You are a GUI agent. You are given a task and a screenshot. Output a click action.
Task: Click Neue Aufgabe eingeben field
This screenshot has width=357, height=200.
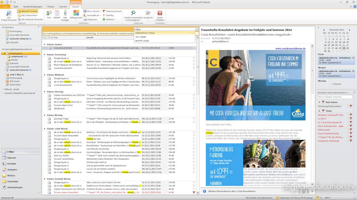(335, 97)
